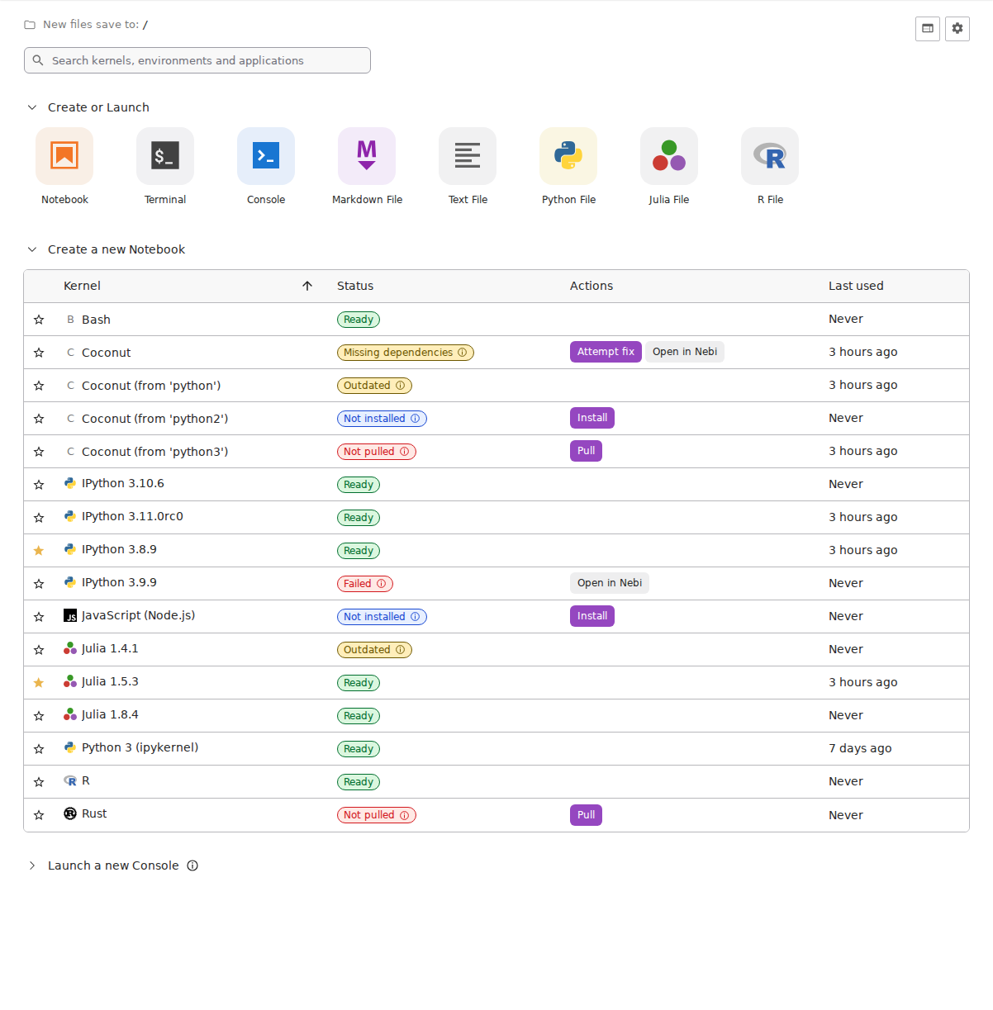Open IPython 3.9.9 in Nebi
Screen dimensions: 993x1010
(610, 583)
